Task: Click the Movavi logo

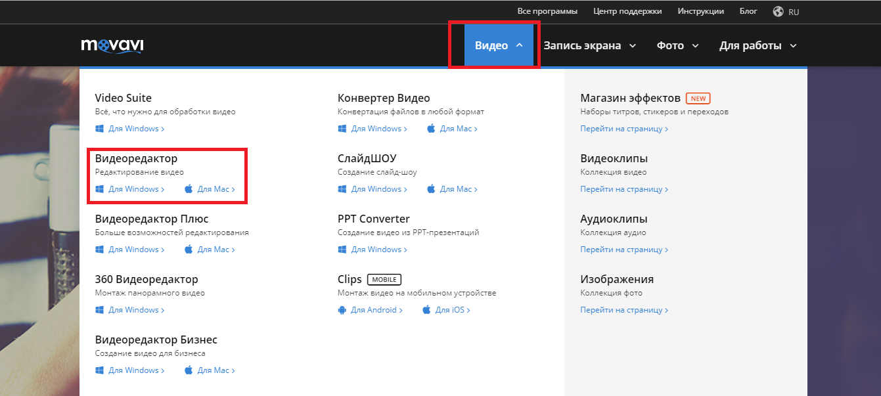Action: tap(112, 45)
